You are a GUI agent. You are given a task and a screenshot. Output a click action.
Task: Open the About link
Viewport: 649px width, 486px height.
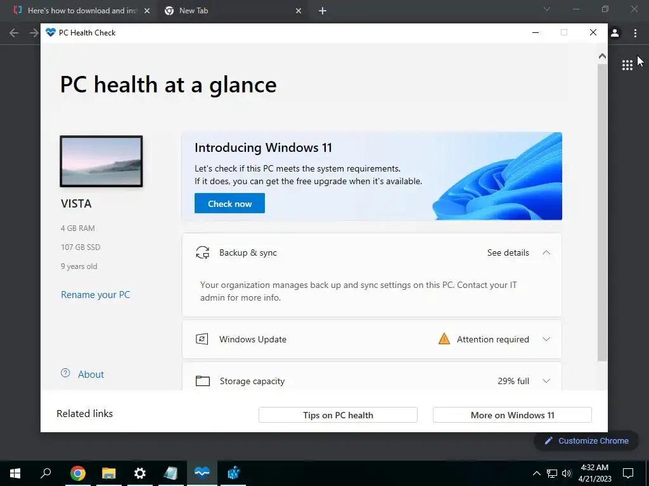point(91,375)
